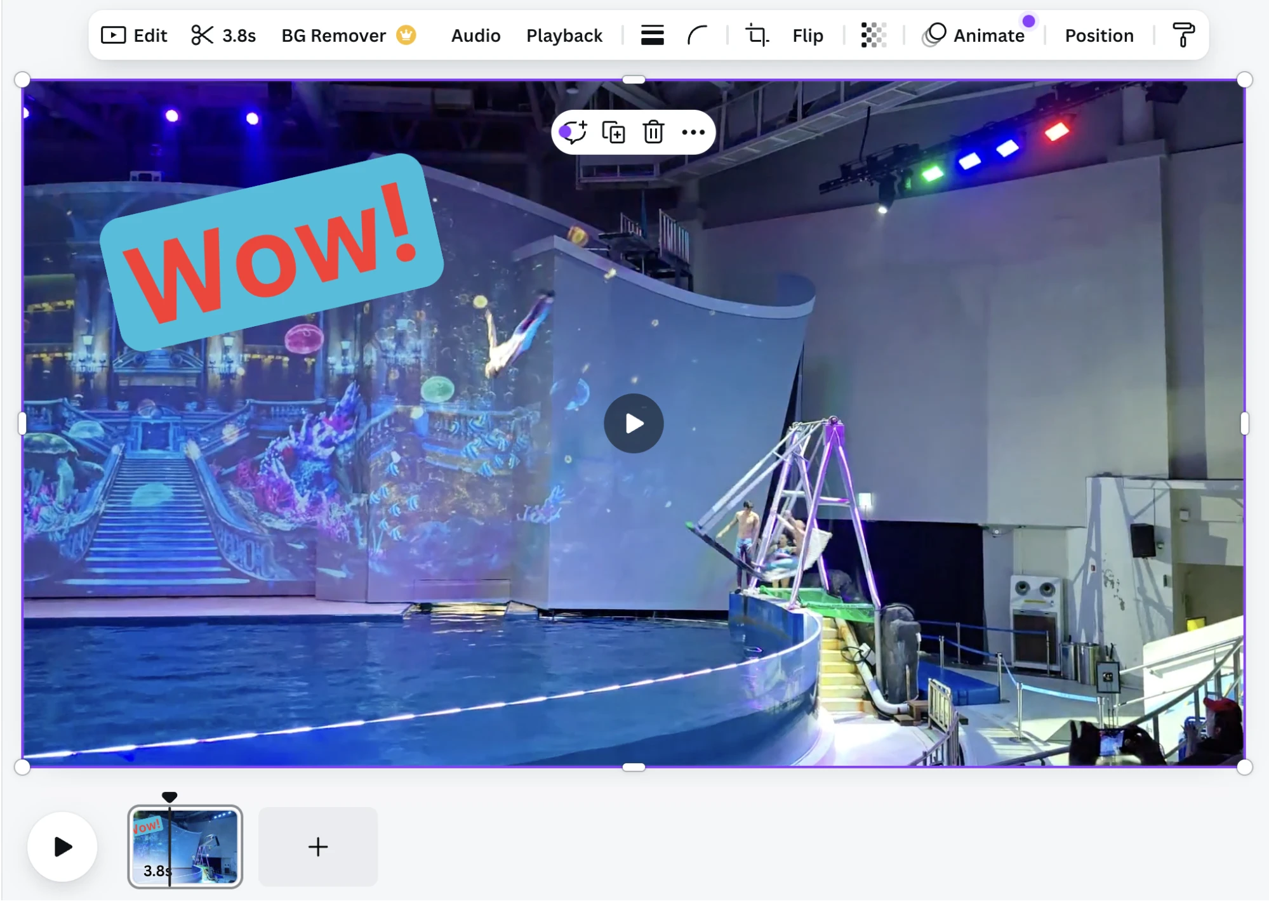Open the Audio menu
The width and height of the screenshot is (1269, 901).
(475, 35)
